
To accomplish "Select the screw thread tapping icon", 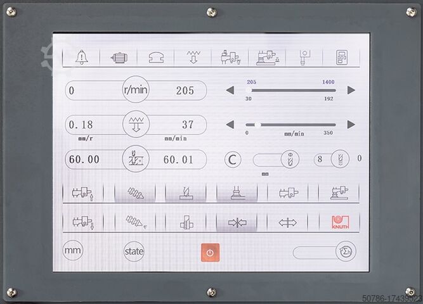I will tap(136, 193).
